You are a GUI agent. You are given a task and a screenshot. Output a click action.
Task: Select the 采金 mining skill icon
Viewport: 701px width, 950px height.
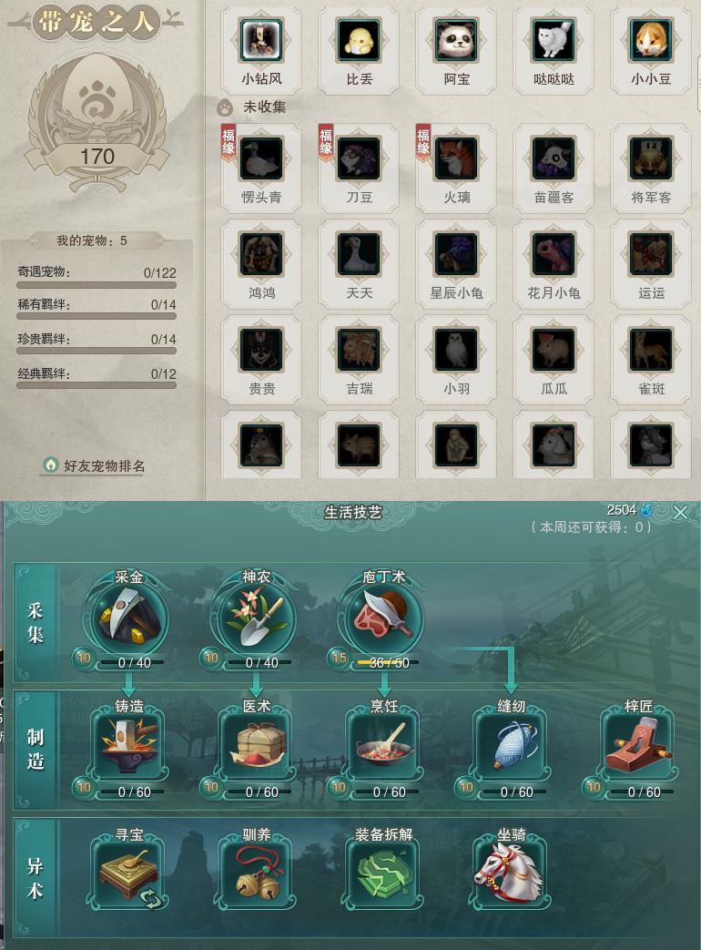pyautogui.click(x=129, y=618)
